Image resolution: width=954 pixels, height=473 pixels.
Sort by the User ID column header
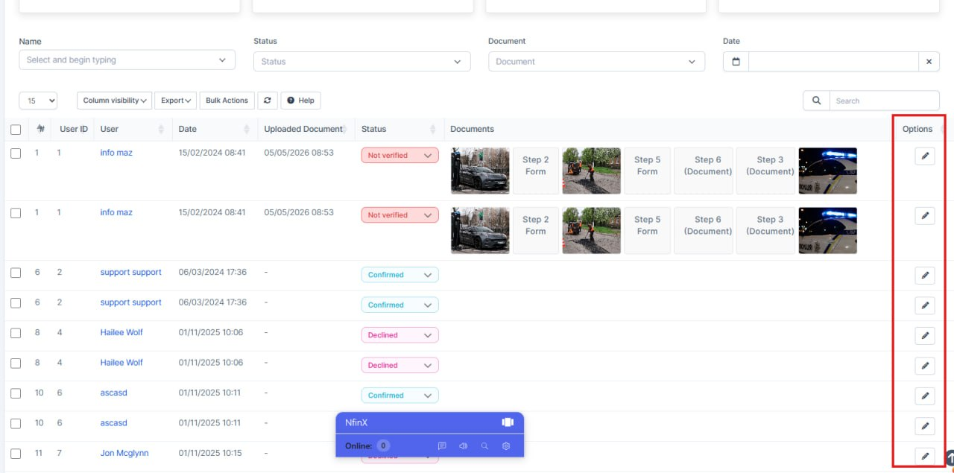(x=74, y=129)
